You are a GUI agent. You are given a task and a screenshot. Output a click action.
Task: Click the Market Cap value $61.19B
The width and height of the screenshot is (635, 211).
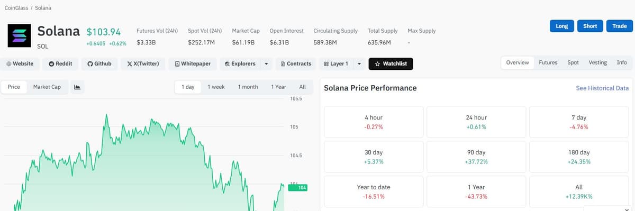point(243,42)
